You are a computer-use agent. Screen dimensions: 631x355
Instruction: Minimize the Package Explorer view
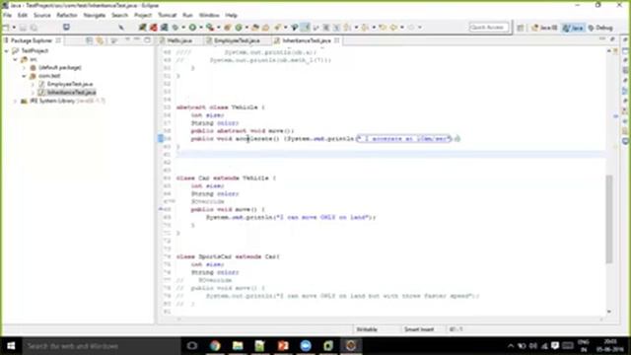tap(137, 40)
